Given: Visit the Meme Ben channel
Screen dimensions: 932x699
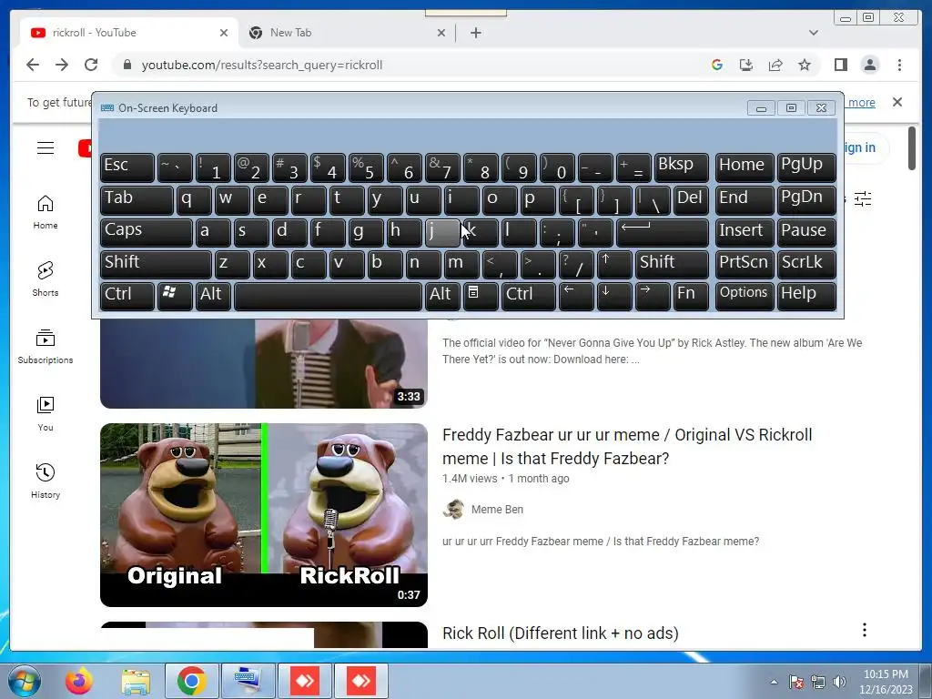Looking at the screenshot, I should point(497,510).
